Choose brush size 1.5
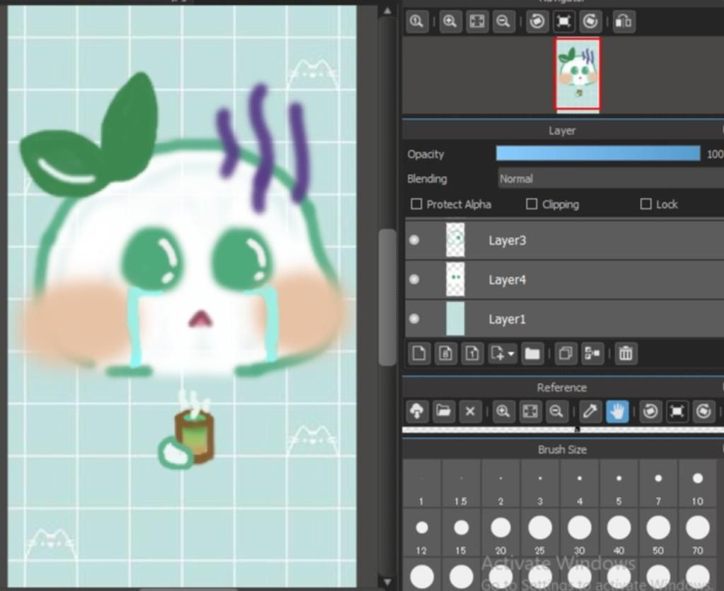Screen dimensions: 724x591 pyautogui.click(x=461, y=485)
